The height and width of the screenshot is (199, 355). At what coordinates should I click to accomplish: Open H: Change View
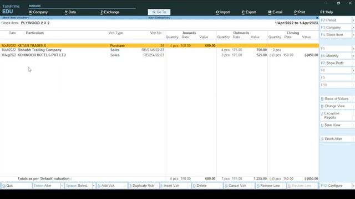click(336, 106)
